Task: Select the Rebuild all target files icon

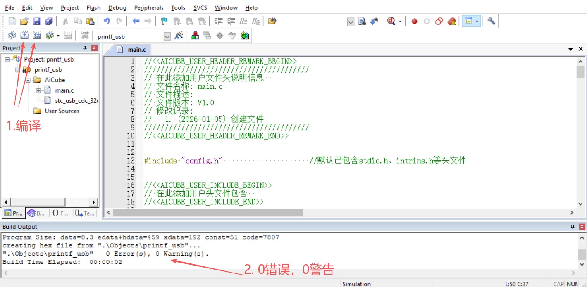Action: (36, 35)
